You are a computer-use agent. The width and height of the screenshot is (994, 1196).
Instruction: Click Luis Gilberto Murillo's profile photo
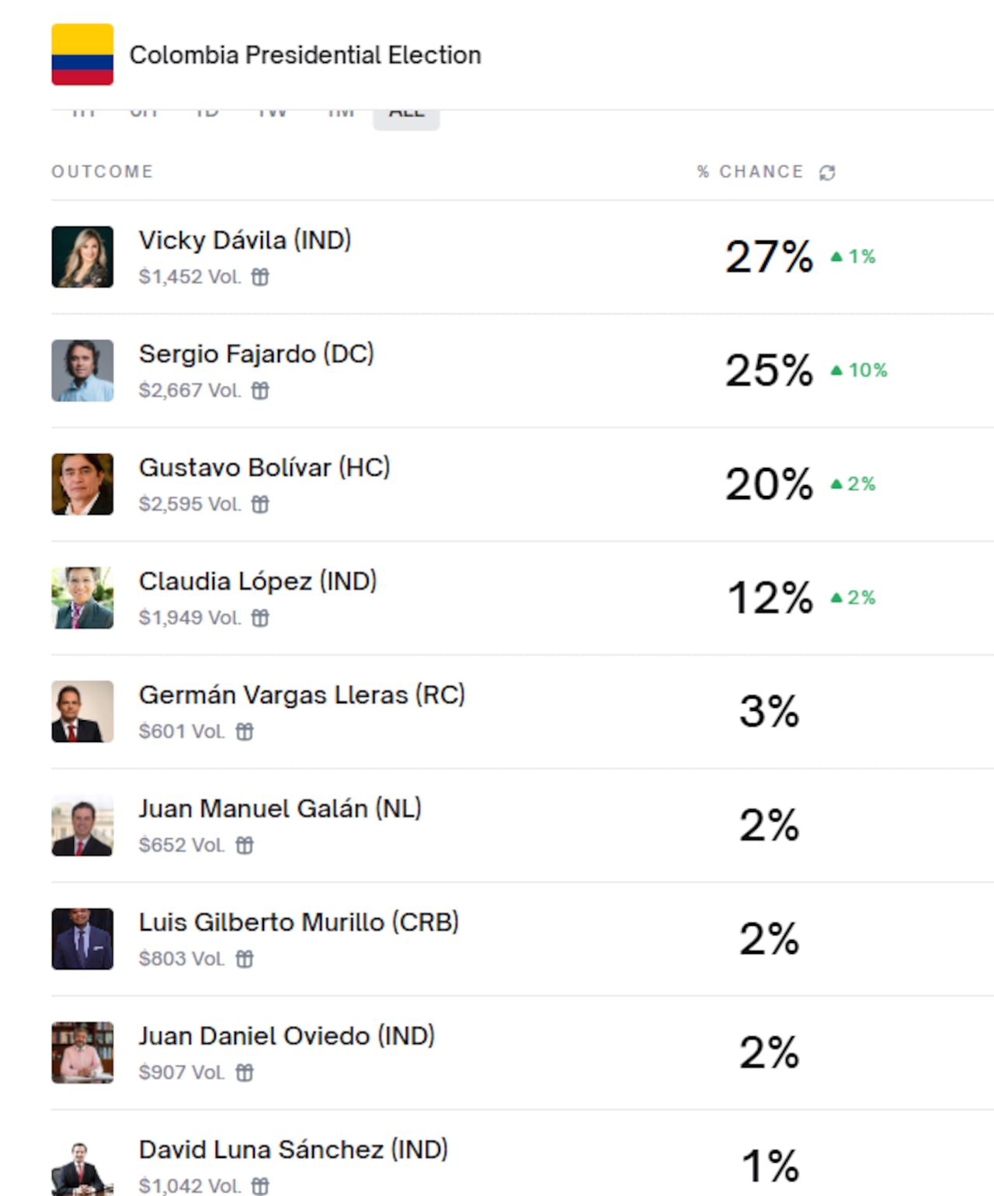pyautogui.click(x=82, y=939)
